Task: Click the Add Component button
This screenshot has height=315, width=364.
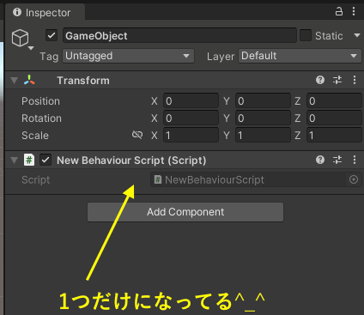Action: click(185, 212)
